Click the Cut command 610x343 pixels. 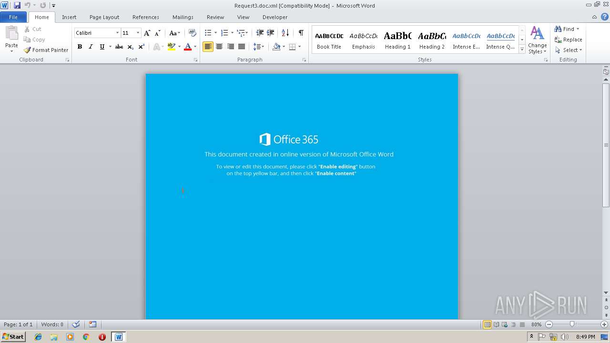pyautogui.click(x=33, y=29)
